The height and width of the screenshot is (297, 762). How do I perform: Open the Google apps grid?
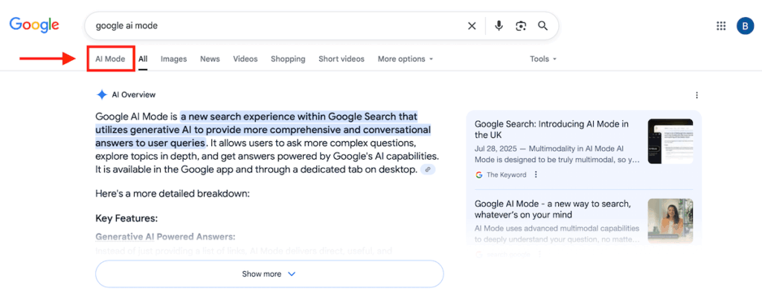pyautogui.click(x=721, y=26)
